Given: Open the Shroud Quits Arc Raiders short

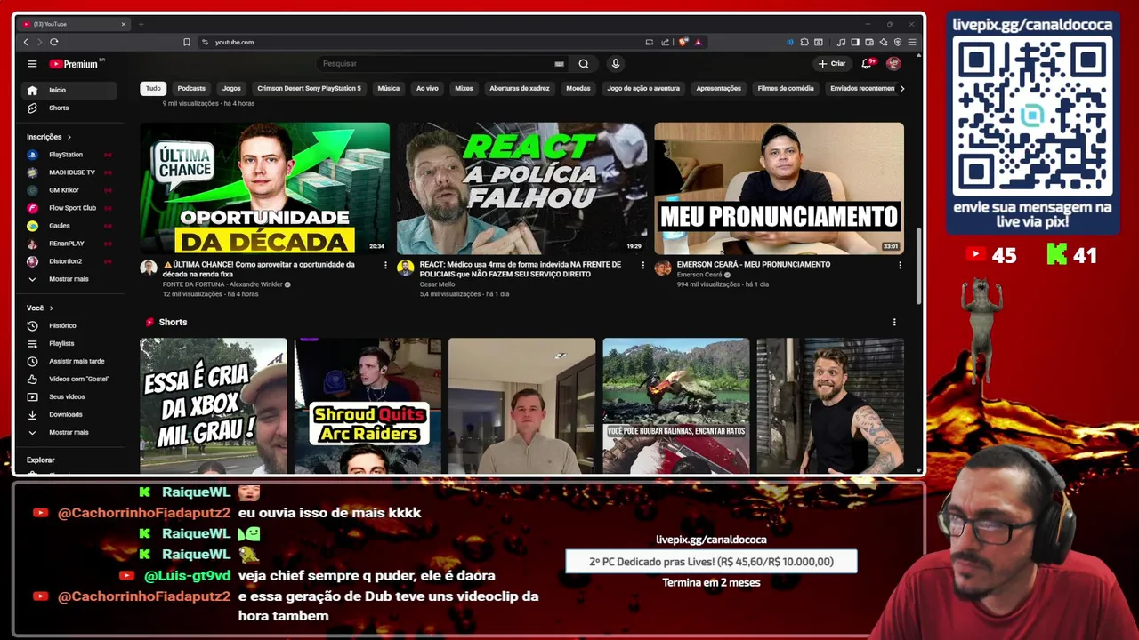Looking at the screenshot, I should 368,405.
